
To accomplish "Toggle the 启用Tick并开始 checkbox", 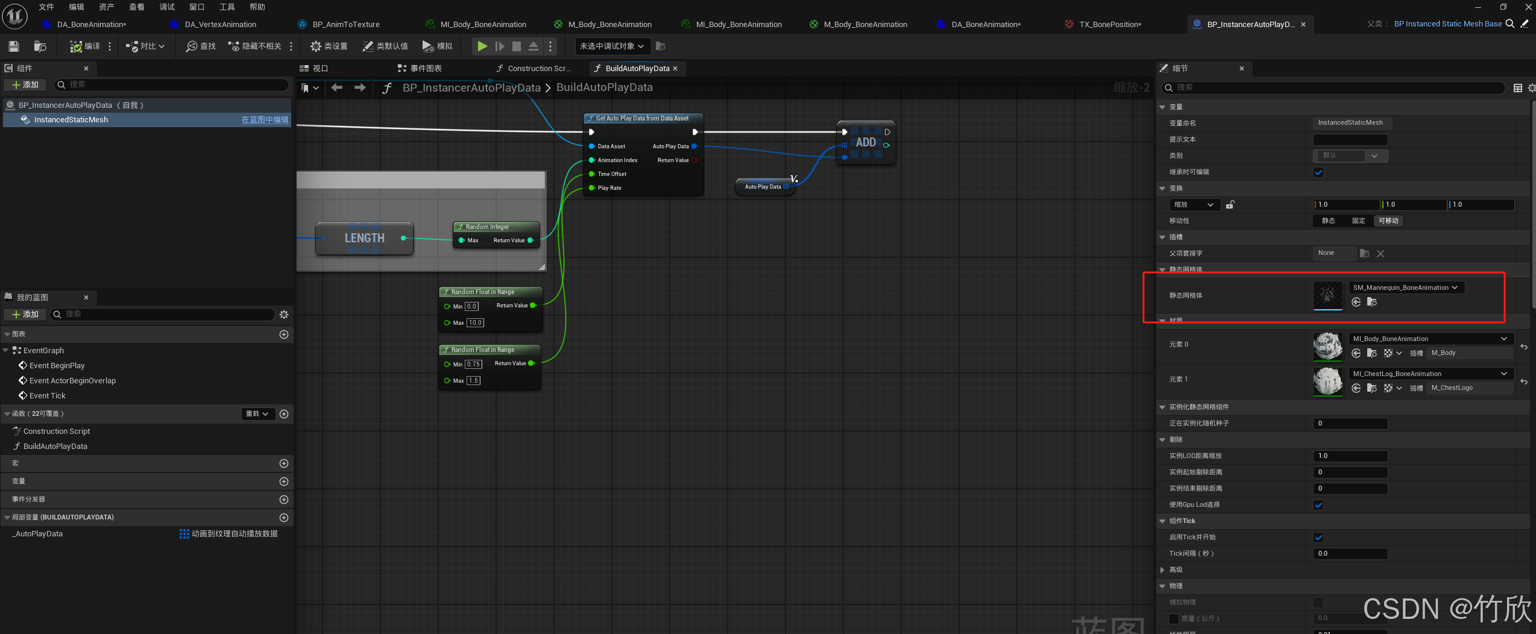I will tap(1318, 537).
